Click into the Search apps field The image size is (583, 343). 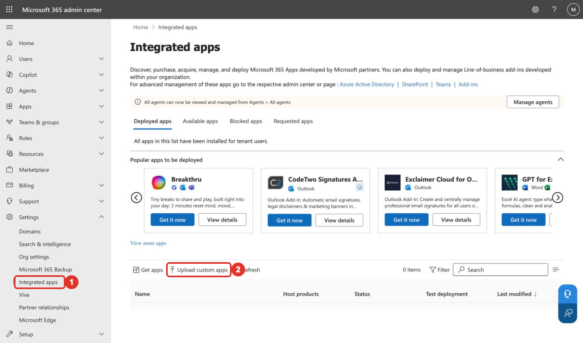(500, 269)
